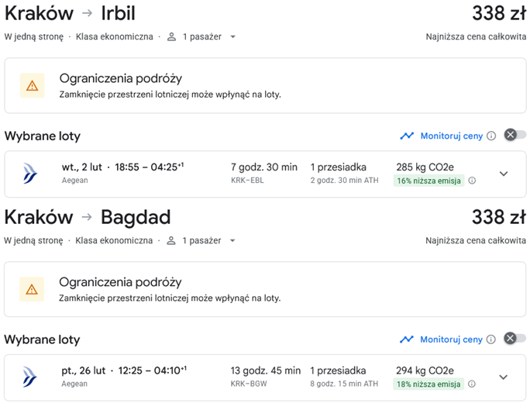Click the '7 godz. 30 min' duration
Screen dimensions: 530x403
[264, 167]
